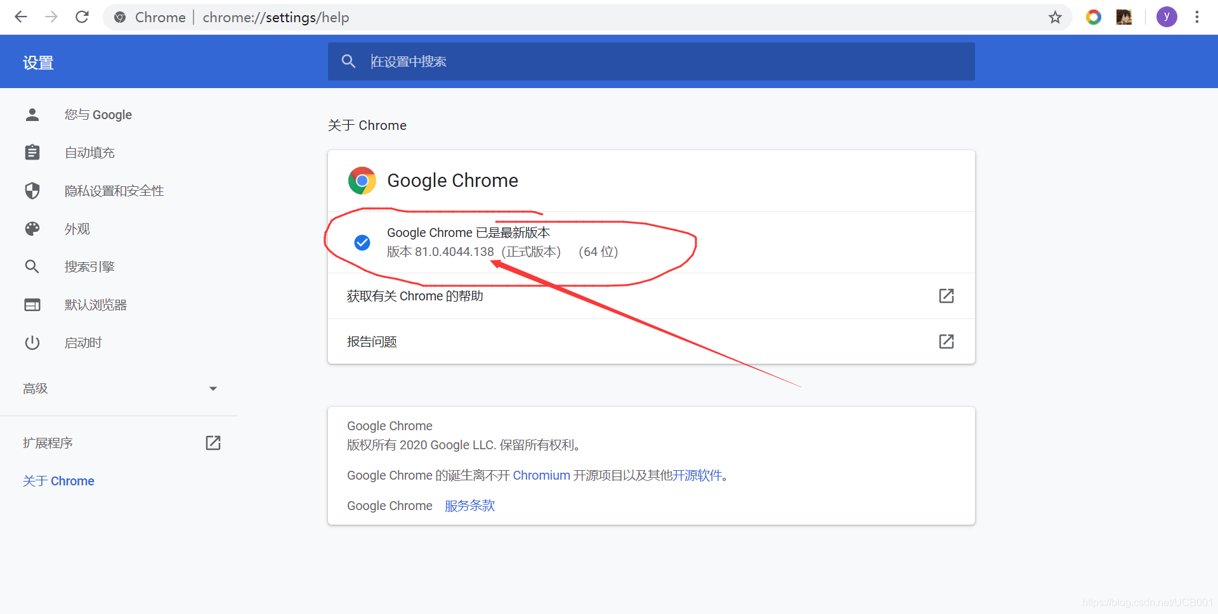This screenshot has width=1218, height=614.
Task: Go back with the browser back arrow
Action: click(21, 17)
